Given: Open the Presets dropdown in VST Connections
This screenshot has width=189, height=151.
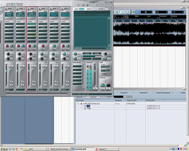Looking at the screenshot, I should click(x=120, y=97).
